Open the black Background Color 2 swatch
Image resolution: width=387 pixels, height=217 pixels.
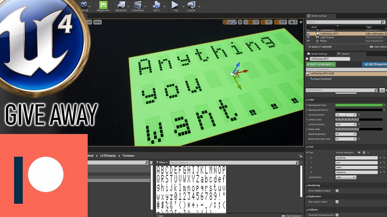coord(359,110)
